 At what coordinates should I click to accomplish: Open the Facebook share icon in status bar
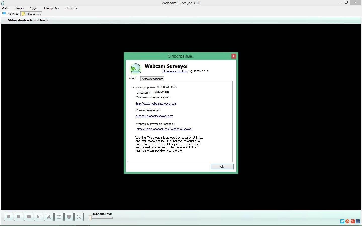pos(358,221)
